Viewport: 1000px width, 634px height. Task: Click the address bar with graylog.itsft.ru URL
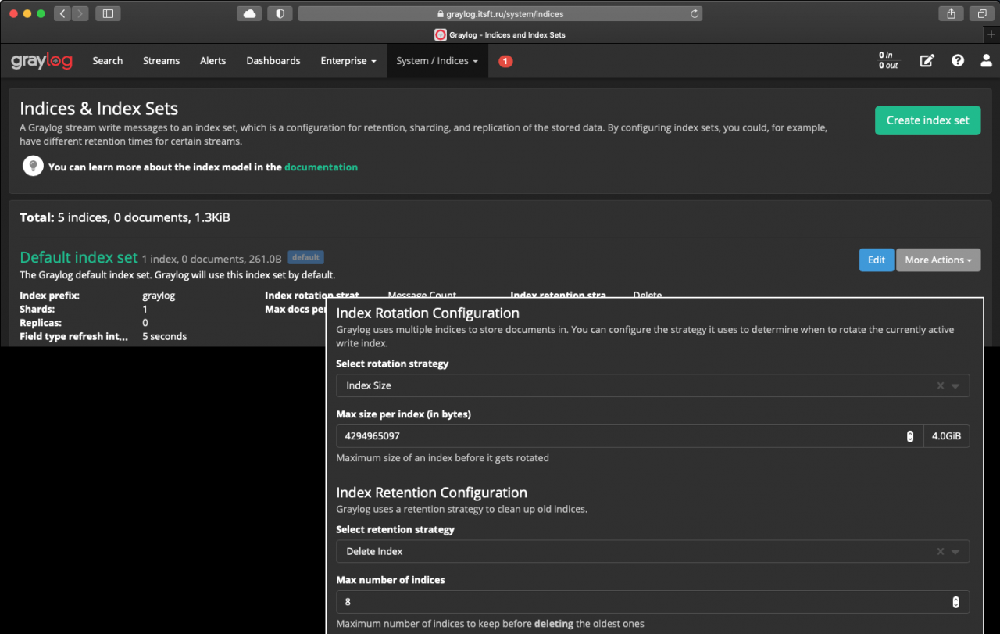tap(500, 13)
